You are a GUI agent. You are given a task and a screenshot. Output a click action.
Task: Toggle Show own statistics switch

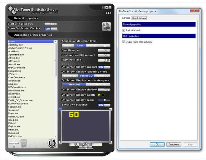click(x=104, y=105)
